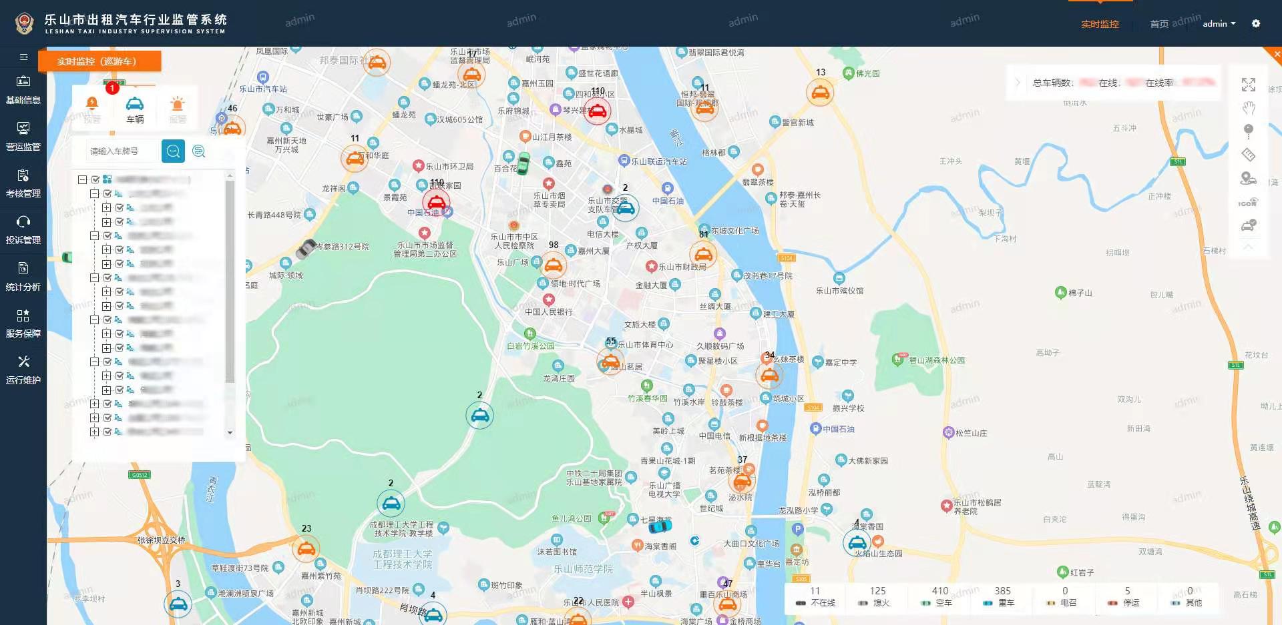Click the 空车 status count filter

pyautogui.click(x=939, y=596)
